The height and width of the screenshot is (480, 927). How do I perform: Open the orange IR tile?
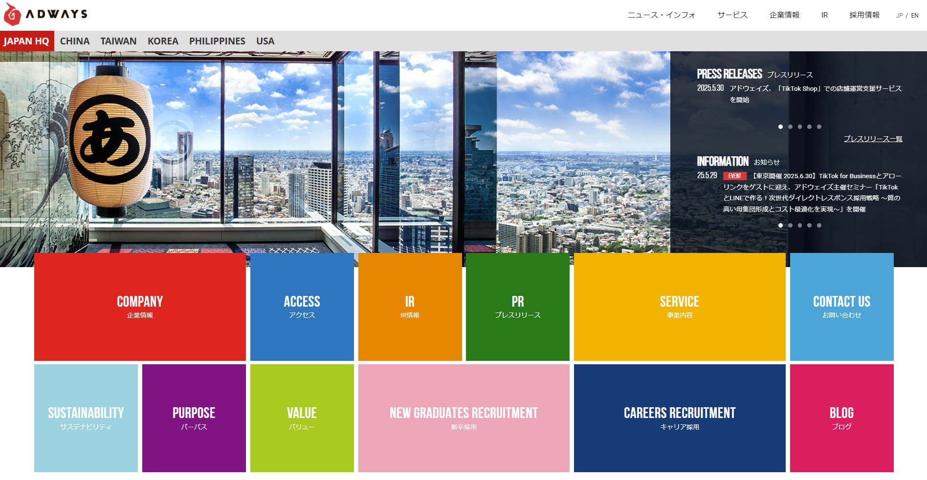point(410,307)
